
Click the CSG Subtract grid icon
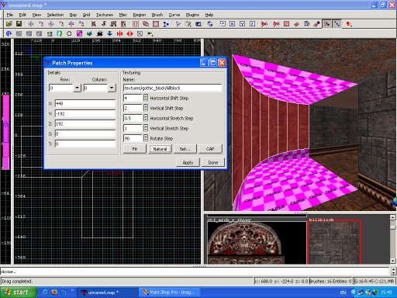click(136, 24)
